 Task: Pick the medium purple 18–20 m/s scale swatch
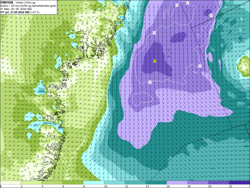(198, 183)
